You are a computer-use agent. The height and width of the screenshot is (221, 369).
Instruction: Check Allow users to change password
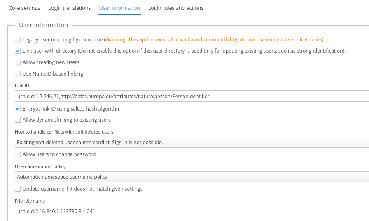coord(18,154)
